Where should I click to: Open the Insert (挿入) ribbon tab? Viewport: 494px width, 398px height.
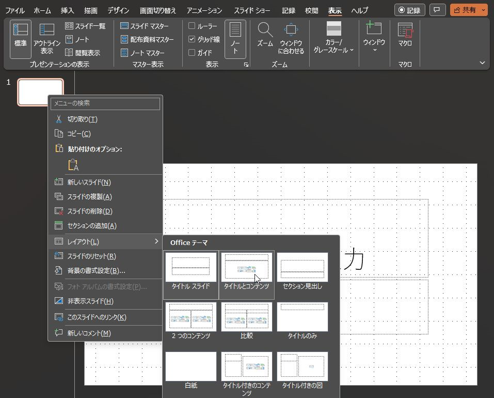tap(67, 10)
